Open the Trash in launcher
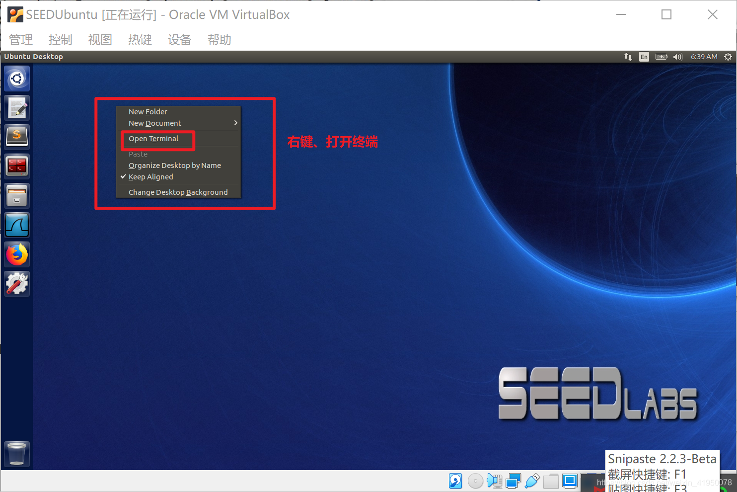The height and width of the screenshot is (492, 737). pyautogui.click(x=17, y=454)
